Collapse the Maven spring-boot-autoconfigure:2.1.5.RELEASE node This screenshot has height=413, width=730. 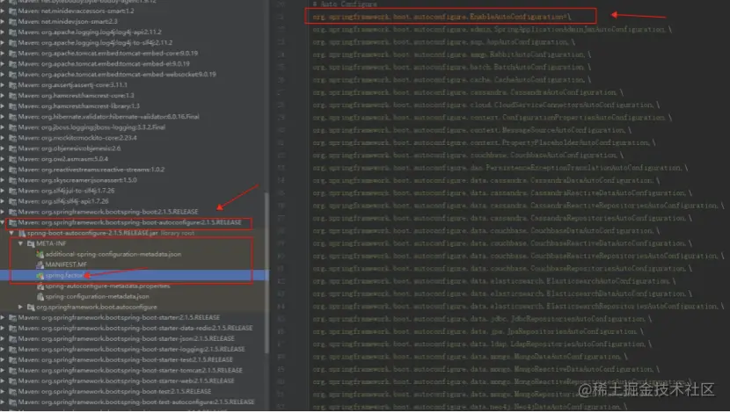pos(4,222)
